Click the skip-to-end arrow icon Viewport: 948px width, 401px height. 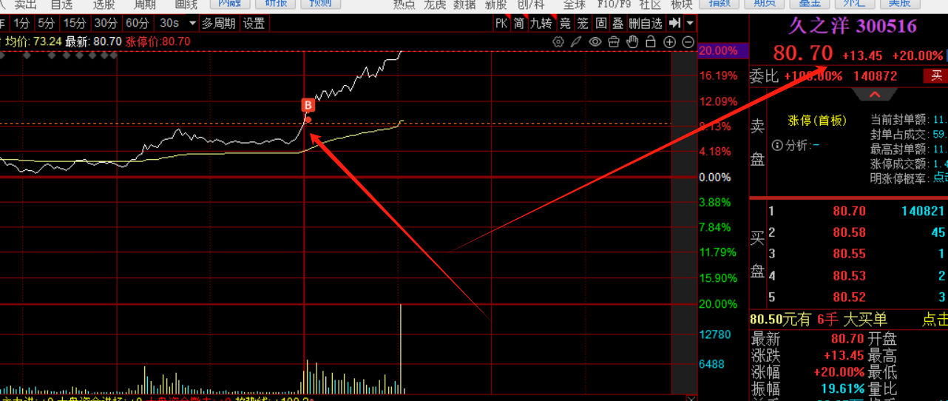coord(674,23)
